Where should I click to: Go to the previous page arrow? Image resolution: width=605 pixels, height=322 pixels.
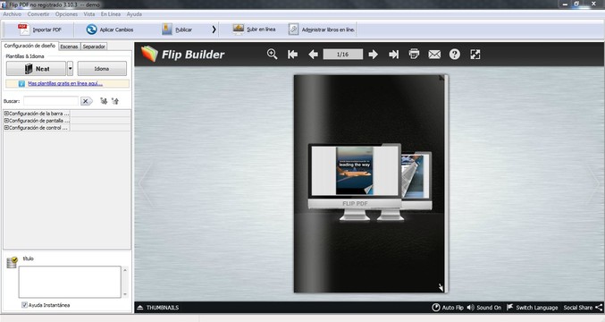[x=313, y=55]
